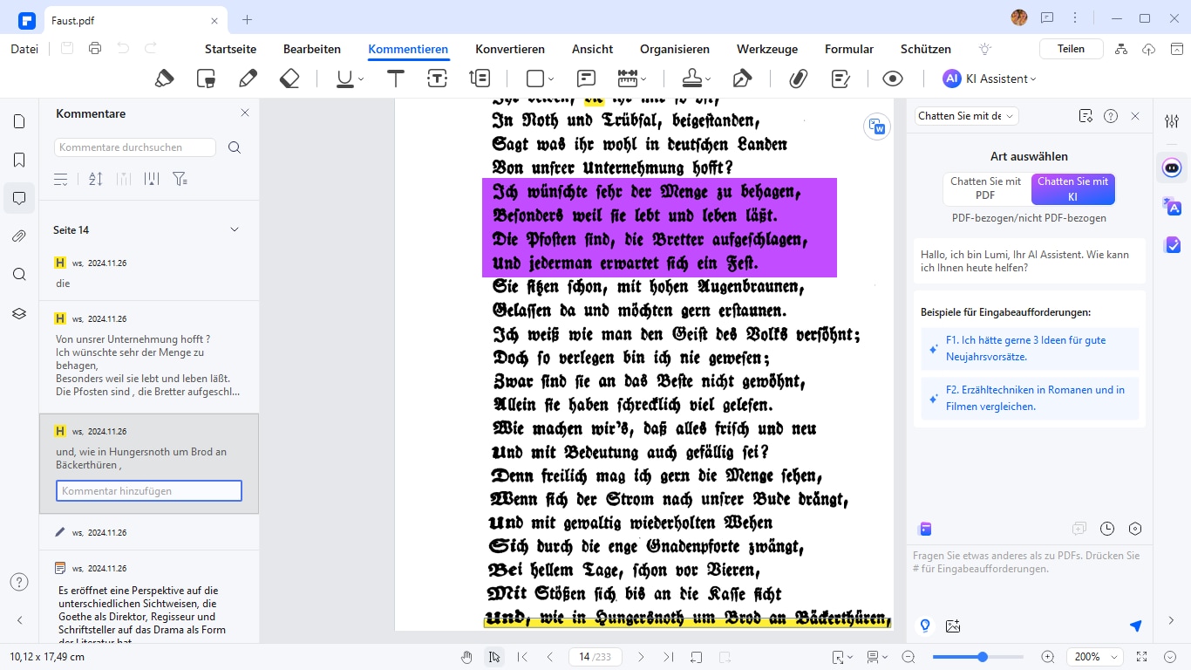This screenshot has height=670, width=1191.
Task: Click the zoom in plus button
Action: click(x=1048, y=657)
